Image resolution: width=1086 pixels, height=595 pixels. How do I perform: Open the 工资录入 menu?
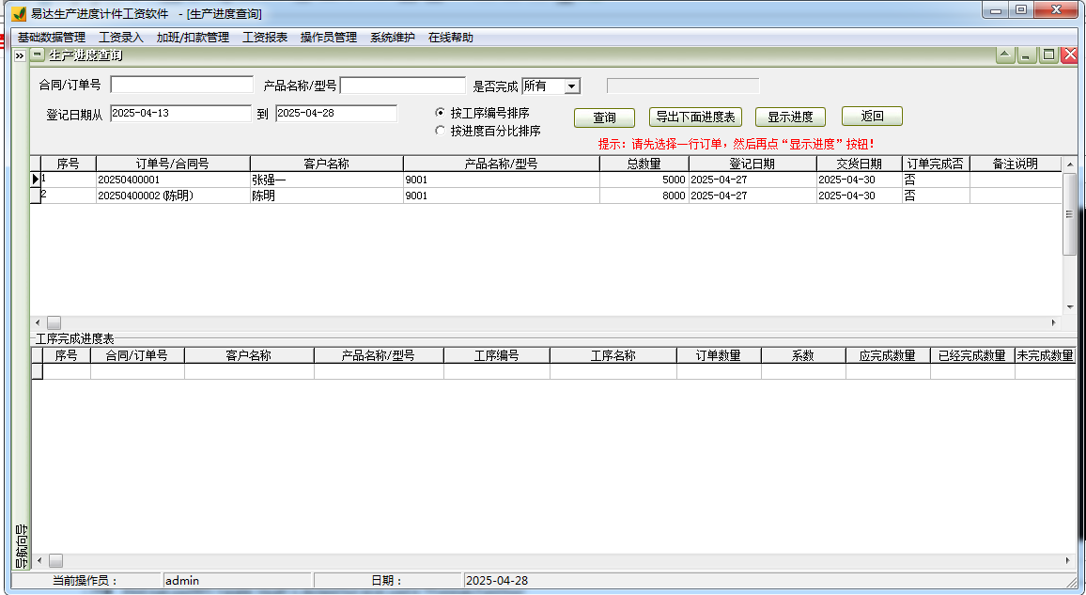pyautogui.click(x=124, y=36)
